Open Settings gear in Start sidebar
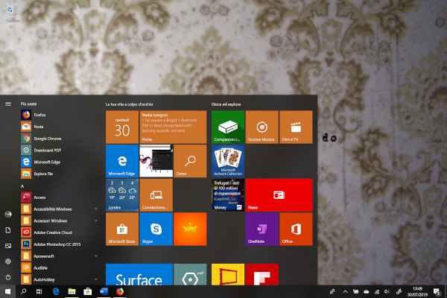 (8, 261)
